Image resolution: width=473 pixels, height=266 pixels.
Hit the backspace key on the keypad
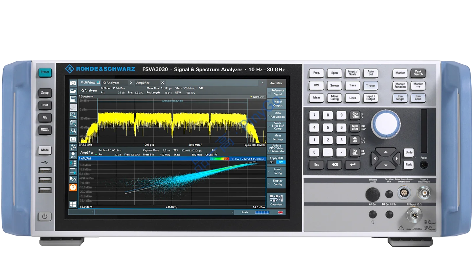click(334, 165)
